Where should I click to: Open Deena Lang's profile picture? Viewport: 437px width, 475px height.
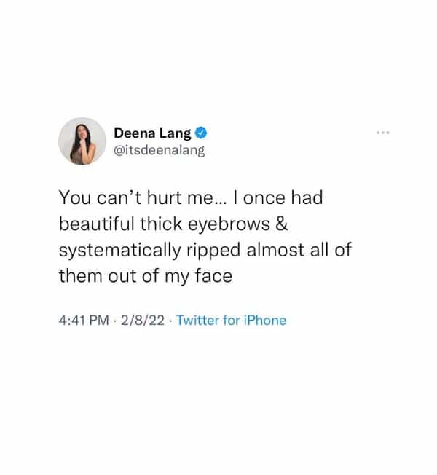click(81, 141)
